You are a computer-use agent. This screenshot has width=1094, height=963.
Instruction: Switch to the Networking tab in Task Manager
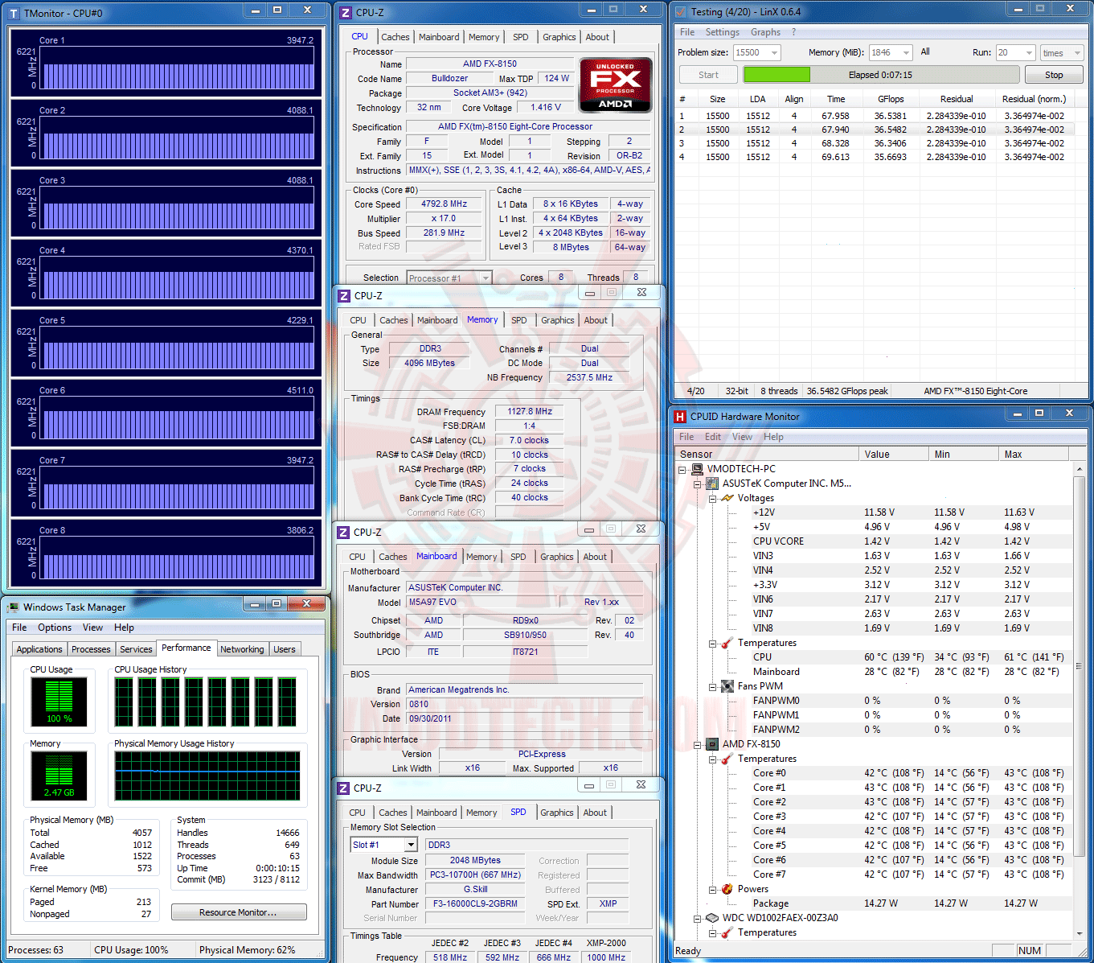(242, 649)
